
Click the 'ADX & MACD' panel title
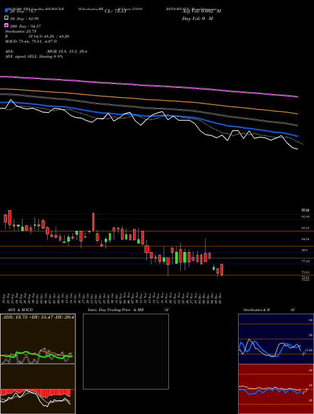pyautogui.click(x=20, y=310)
